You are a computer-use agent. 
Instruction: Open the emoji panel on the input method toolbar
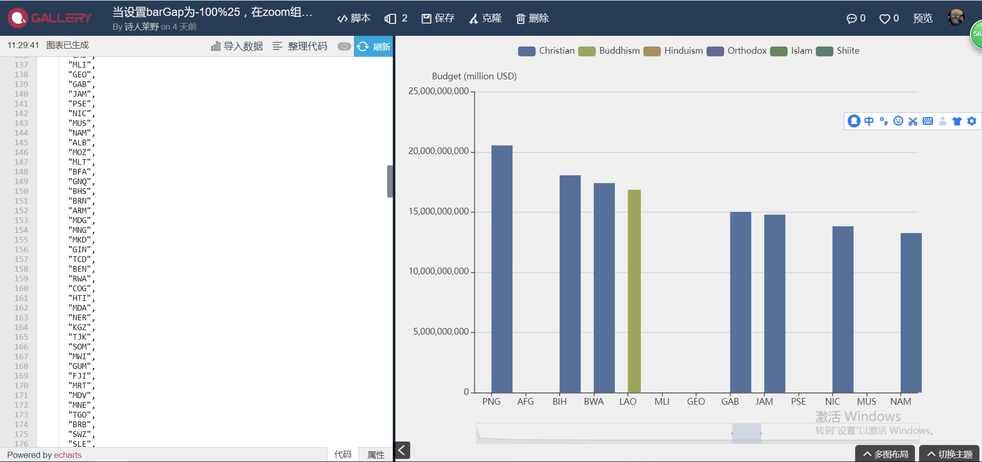tap(898, 121)
